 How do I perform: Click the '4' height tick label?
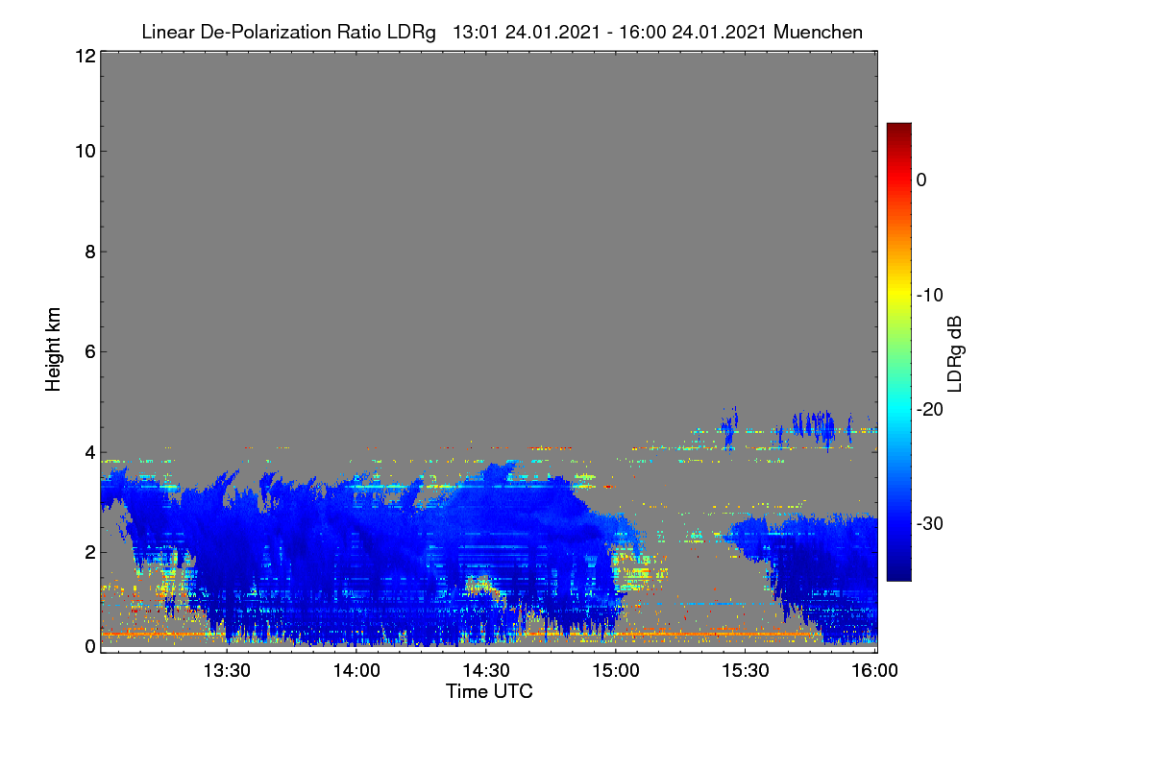(x=88, y=451)
